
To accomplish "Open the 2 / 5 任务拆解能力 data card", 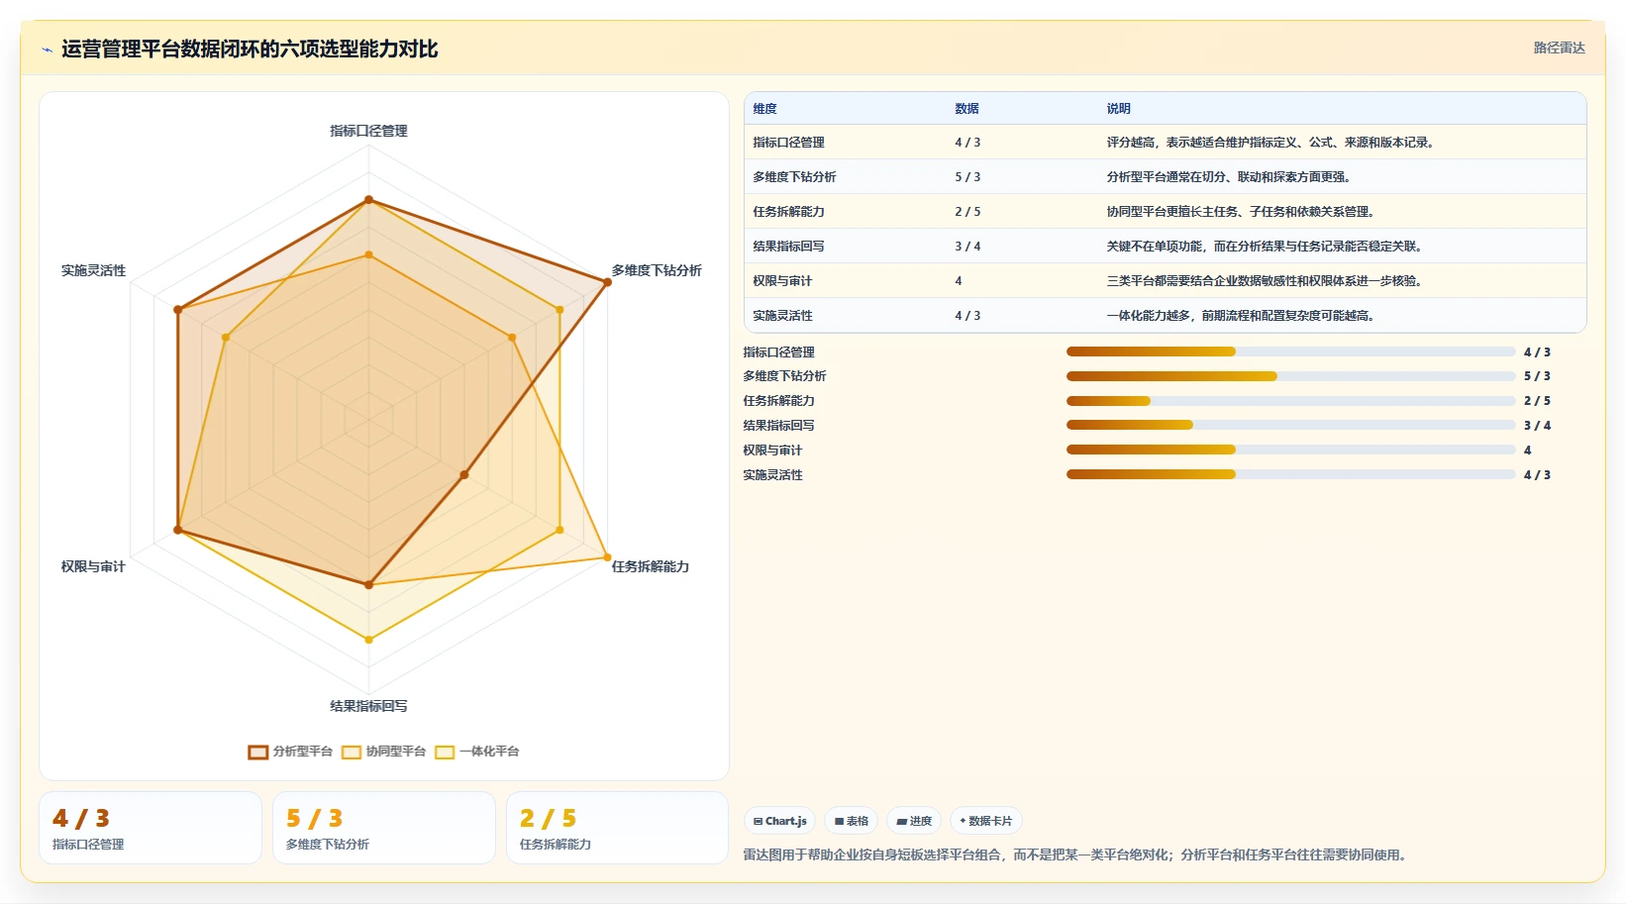I will [x=618, y=828].
